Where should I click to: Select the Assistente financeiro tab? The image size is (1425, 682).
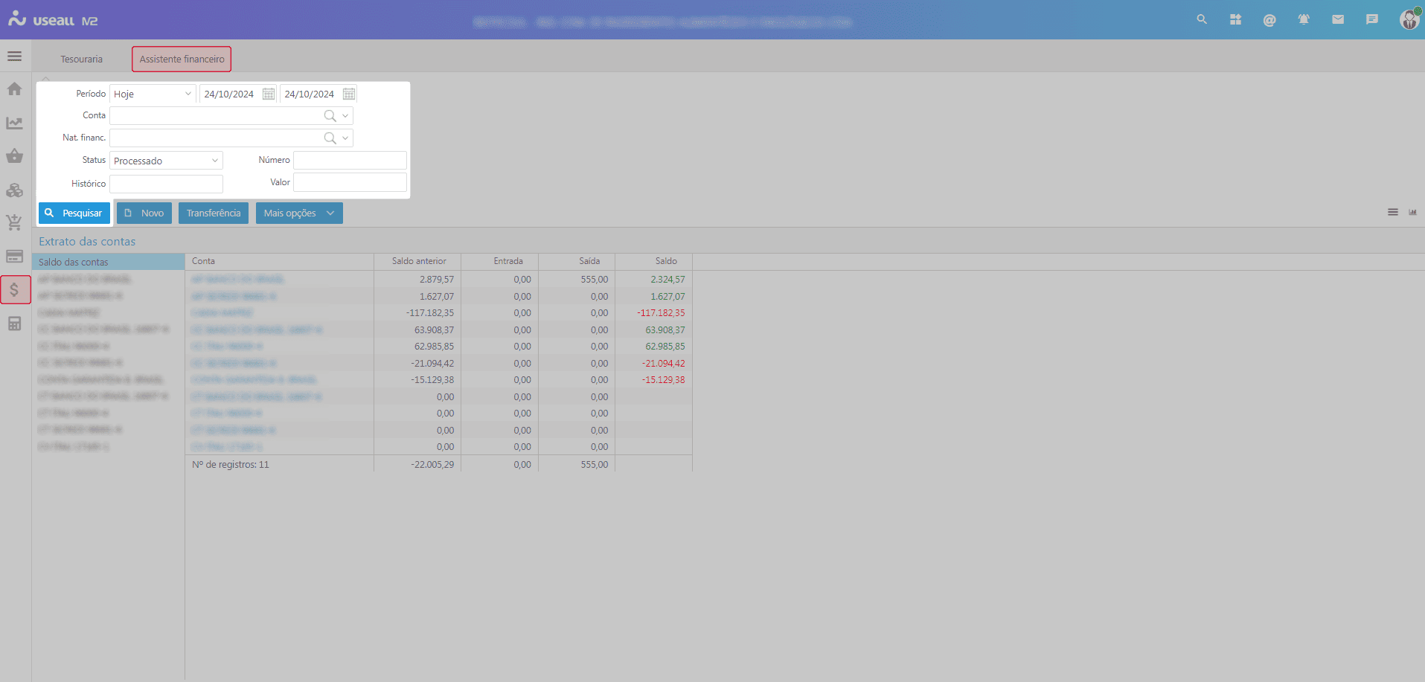[182, 59]
